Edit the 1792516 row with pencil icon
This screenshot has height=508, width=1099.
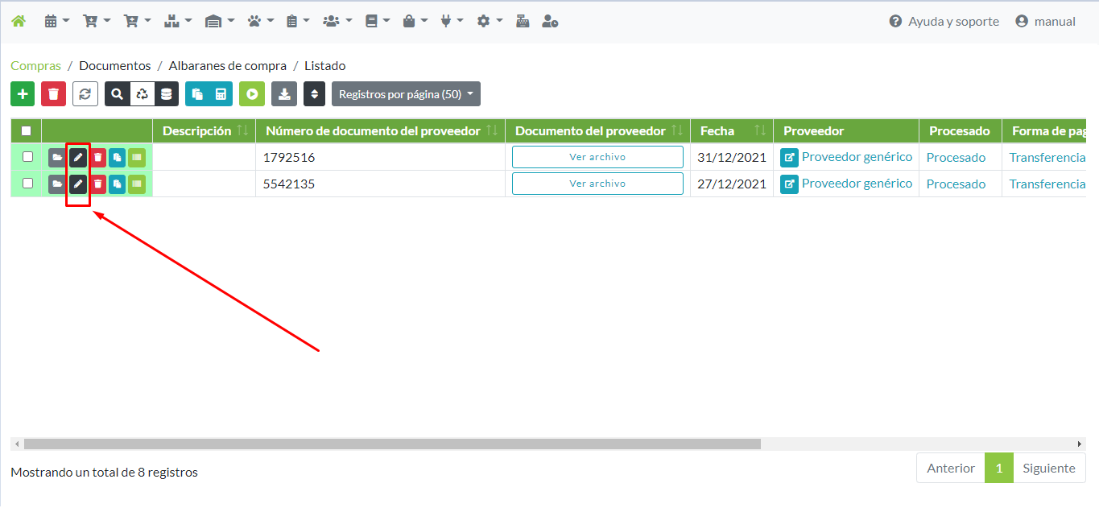point(78,158)
